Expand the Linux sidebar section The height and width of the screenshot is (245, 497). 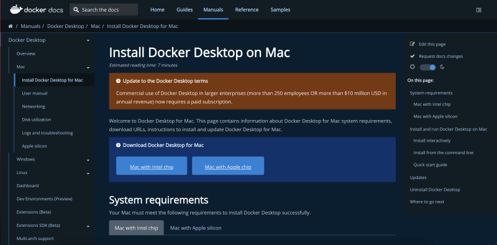click(88, 173)
